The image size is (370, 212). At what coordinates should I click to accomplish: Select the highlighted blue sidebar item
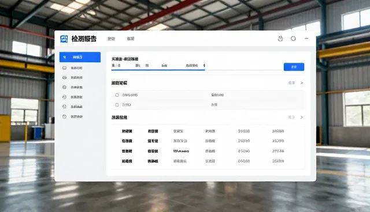(80, 57)
